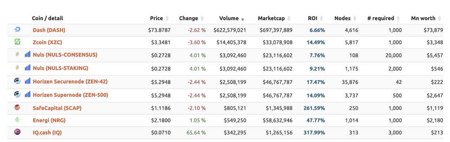Click Nuls consensus required amount 20,000

pos(393,55)
